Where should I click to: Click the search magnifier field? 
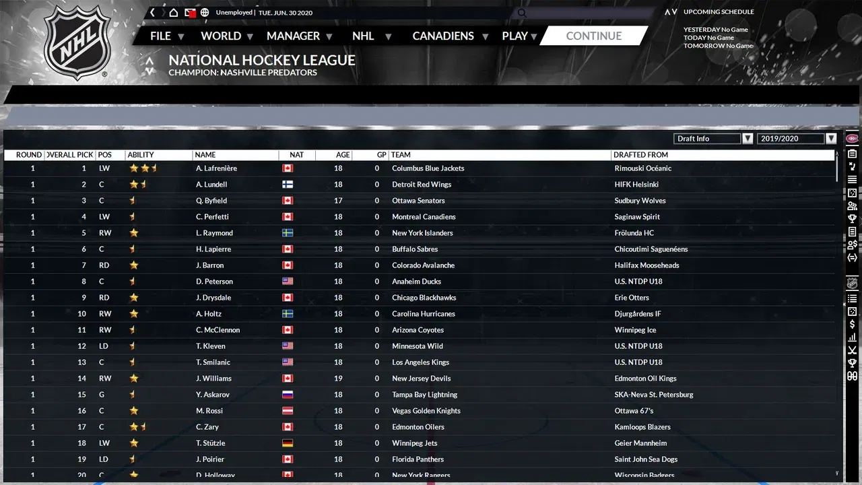coord(523,13)
